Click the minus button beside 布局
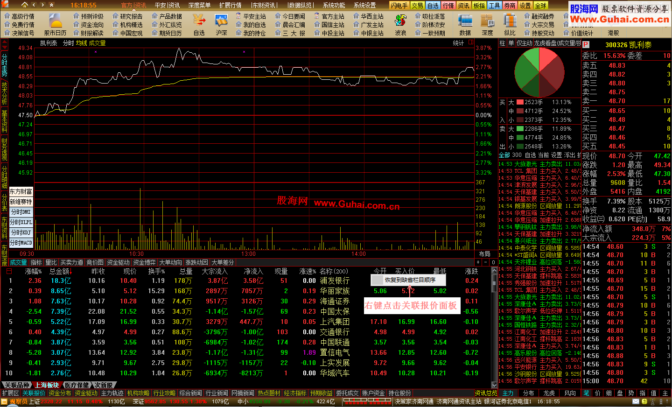Screen dimensions: 672x407 [x=486, y=262]
